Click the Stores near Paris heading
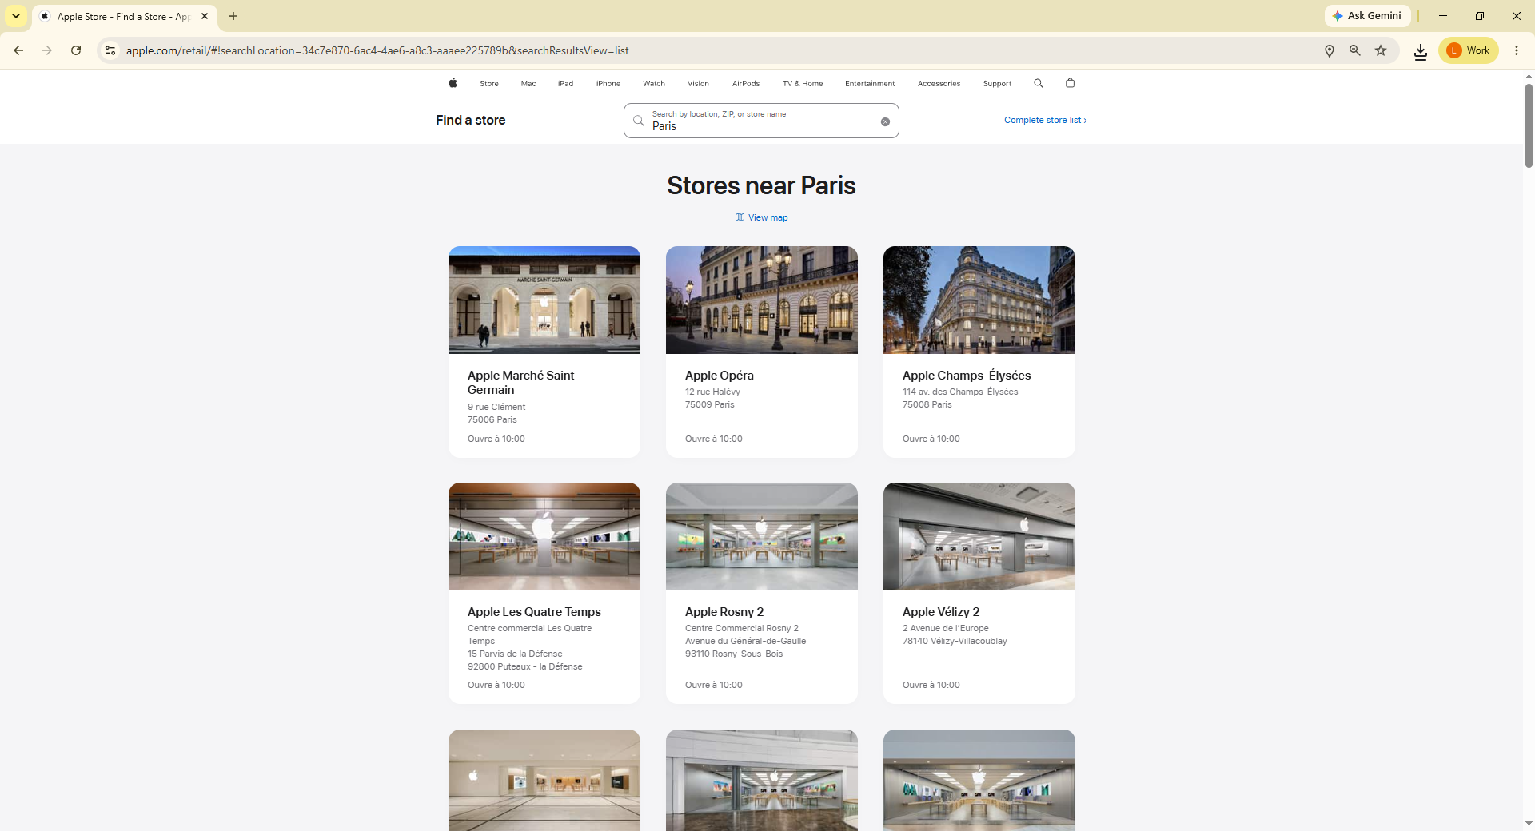 click(x=761, y=185)
